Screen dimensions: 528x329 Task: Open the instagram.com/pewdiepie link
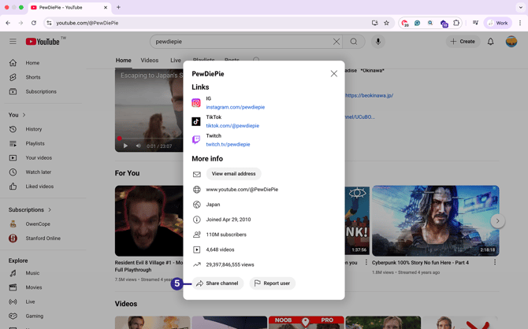(235, 107)
